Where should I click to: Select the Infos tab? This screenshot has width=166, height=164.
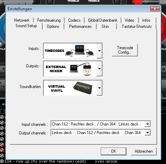146,20
